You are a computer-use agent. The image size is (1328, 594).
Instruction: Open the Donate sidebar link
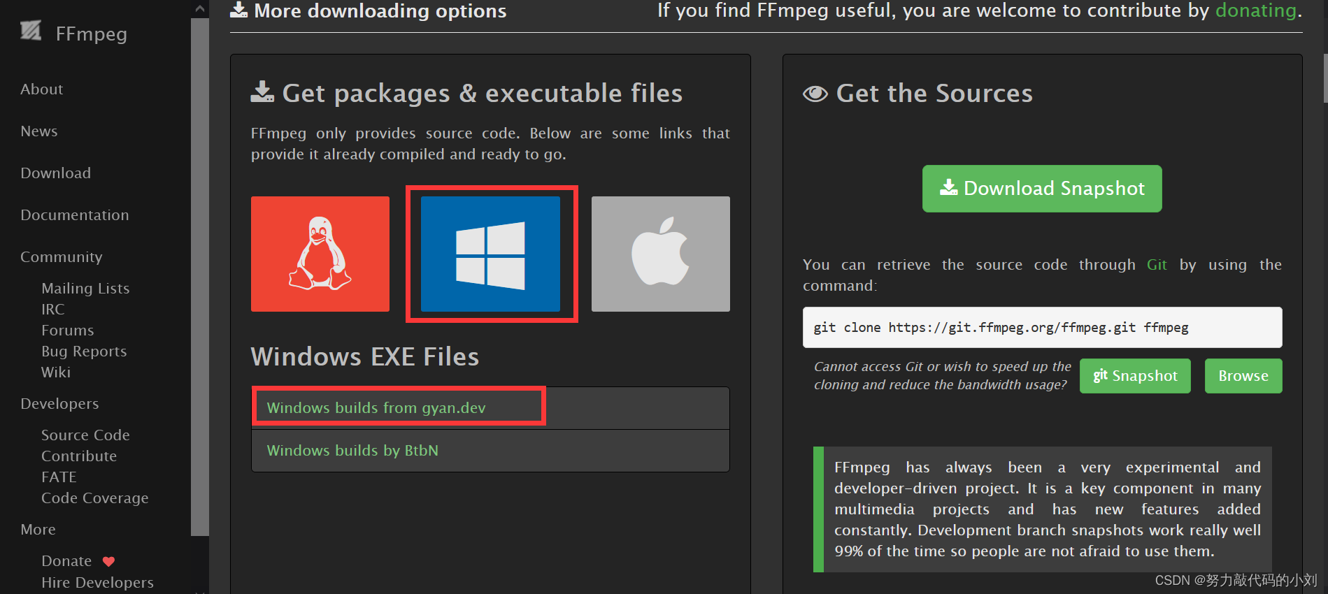66,561
